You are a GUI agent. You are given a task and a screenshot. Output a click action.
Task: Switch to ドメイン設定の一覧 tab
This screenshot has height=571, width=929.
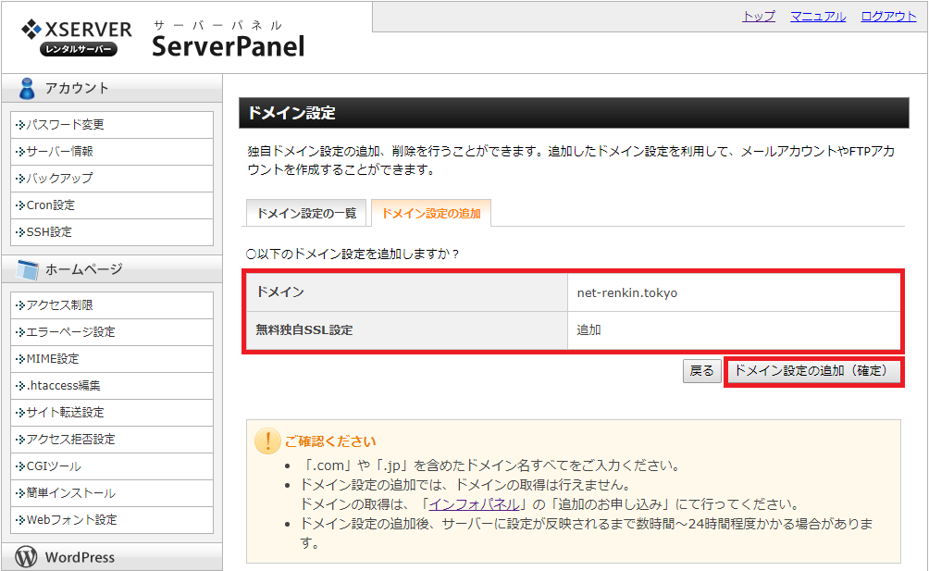[306, 213]
